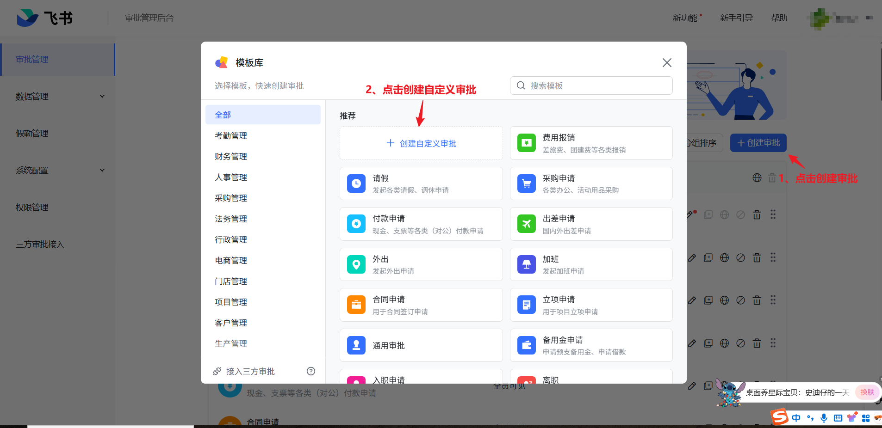Click the background text 现金、支票等各类（对公）付款申请
882x428 pixels.
(x=311, y=393)
